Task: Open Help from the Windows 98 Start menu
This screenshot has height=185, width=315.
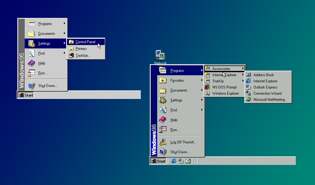Action: tap(174, 120)
